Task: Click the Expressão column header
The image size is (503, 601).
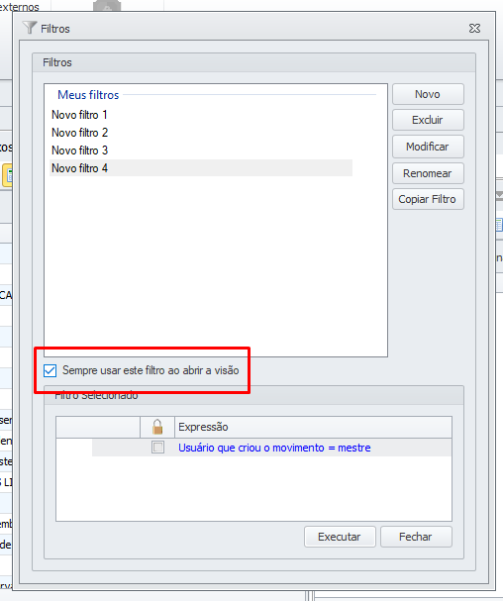Action: 313,427
